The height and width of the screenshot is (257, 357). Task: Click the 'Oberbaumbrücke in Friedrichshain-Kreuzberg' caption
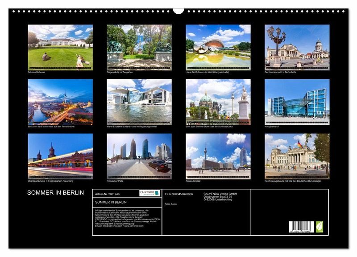[x=50, y=181]
